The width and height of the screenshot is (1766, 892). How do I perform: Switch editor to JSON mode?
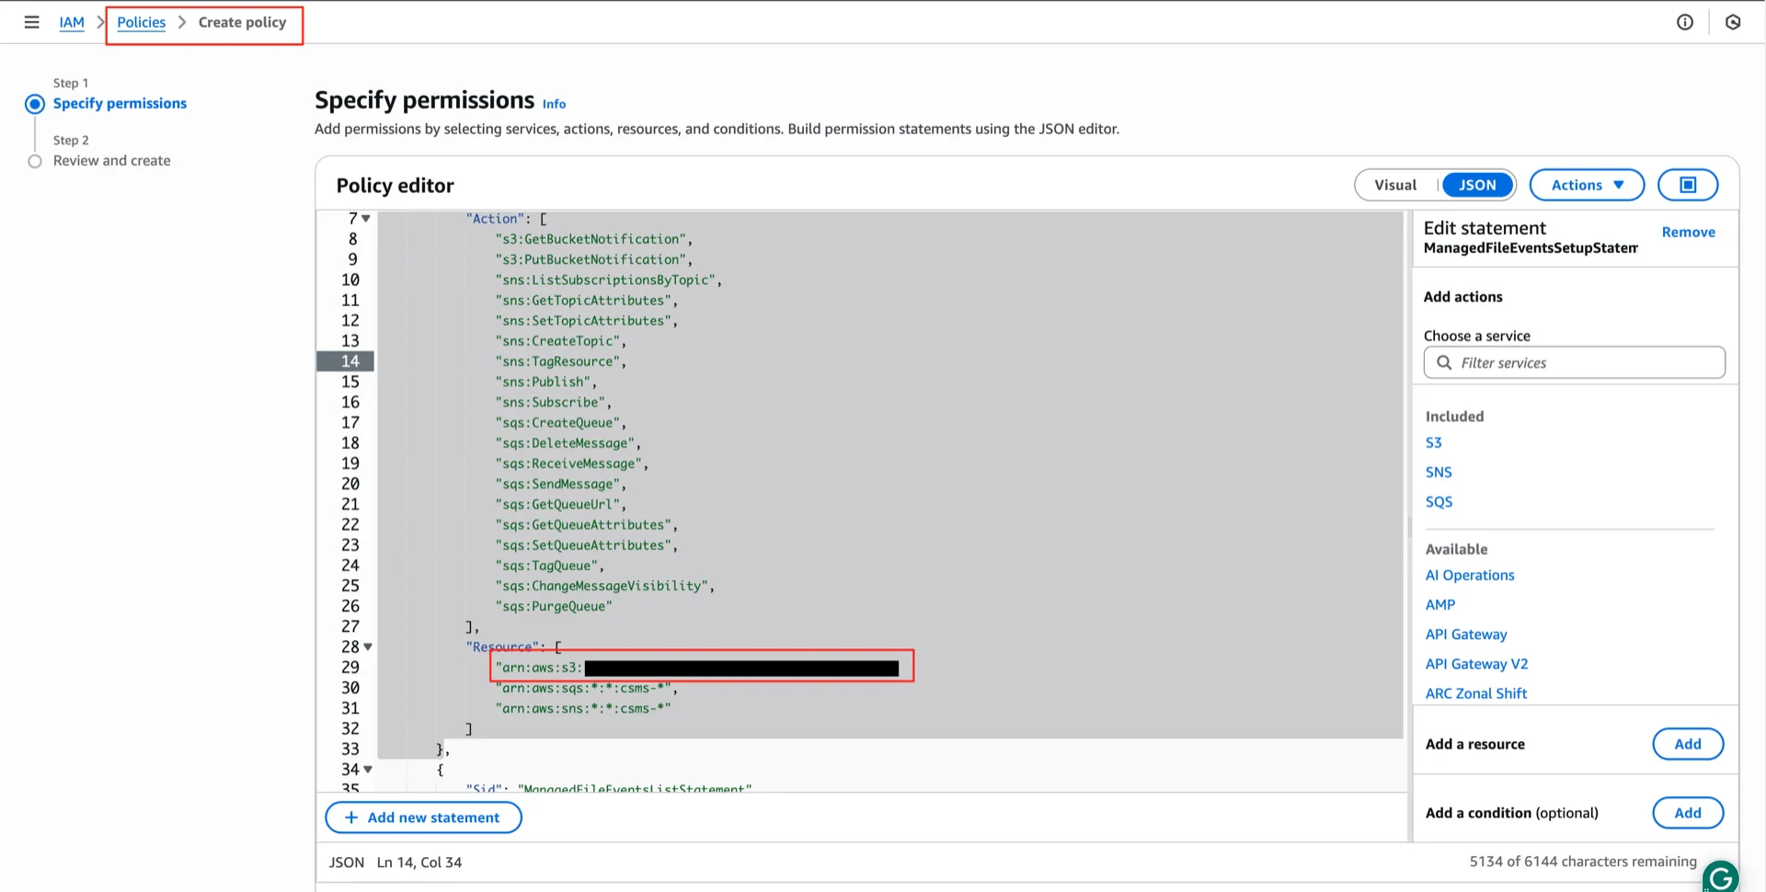1477,185
